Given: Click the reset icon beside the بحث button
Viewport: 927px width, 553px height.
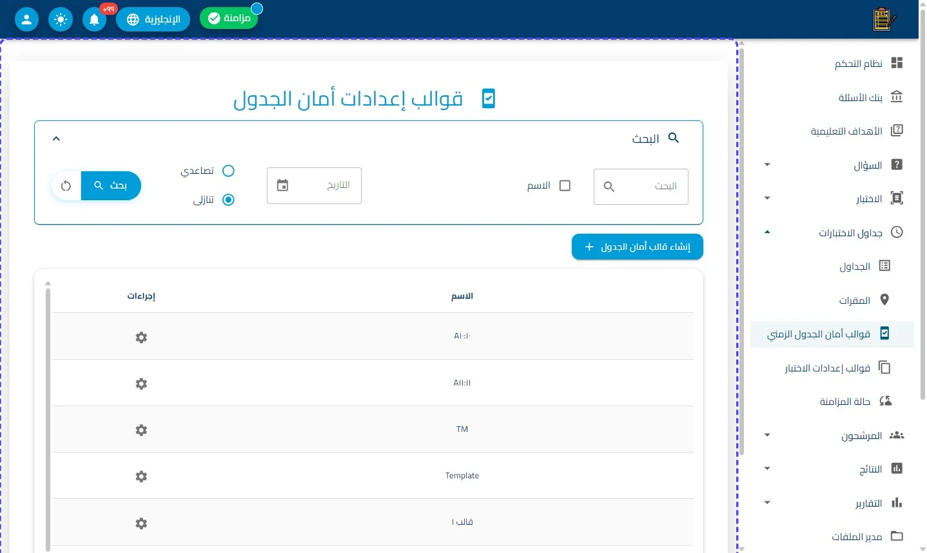Looking at the screenshot, I should click(x=66, y=186).
